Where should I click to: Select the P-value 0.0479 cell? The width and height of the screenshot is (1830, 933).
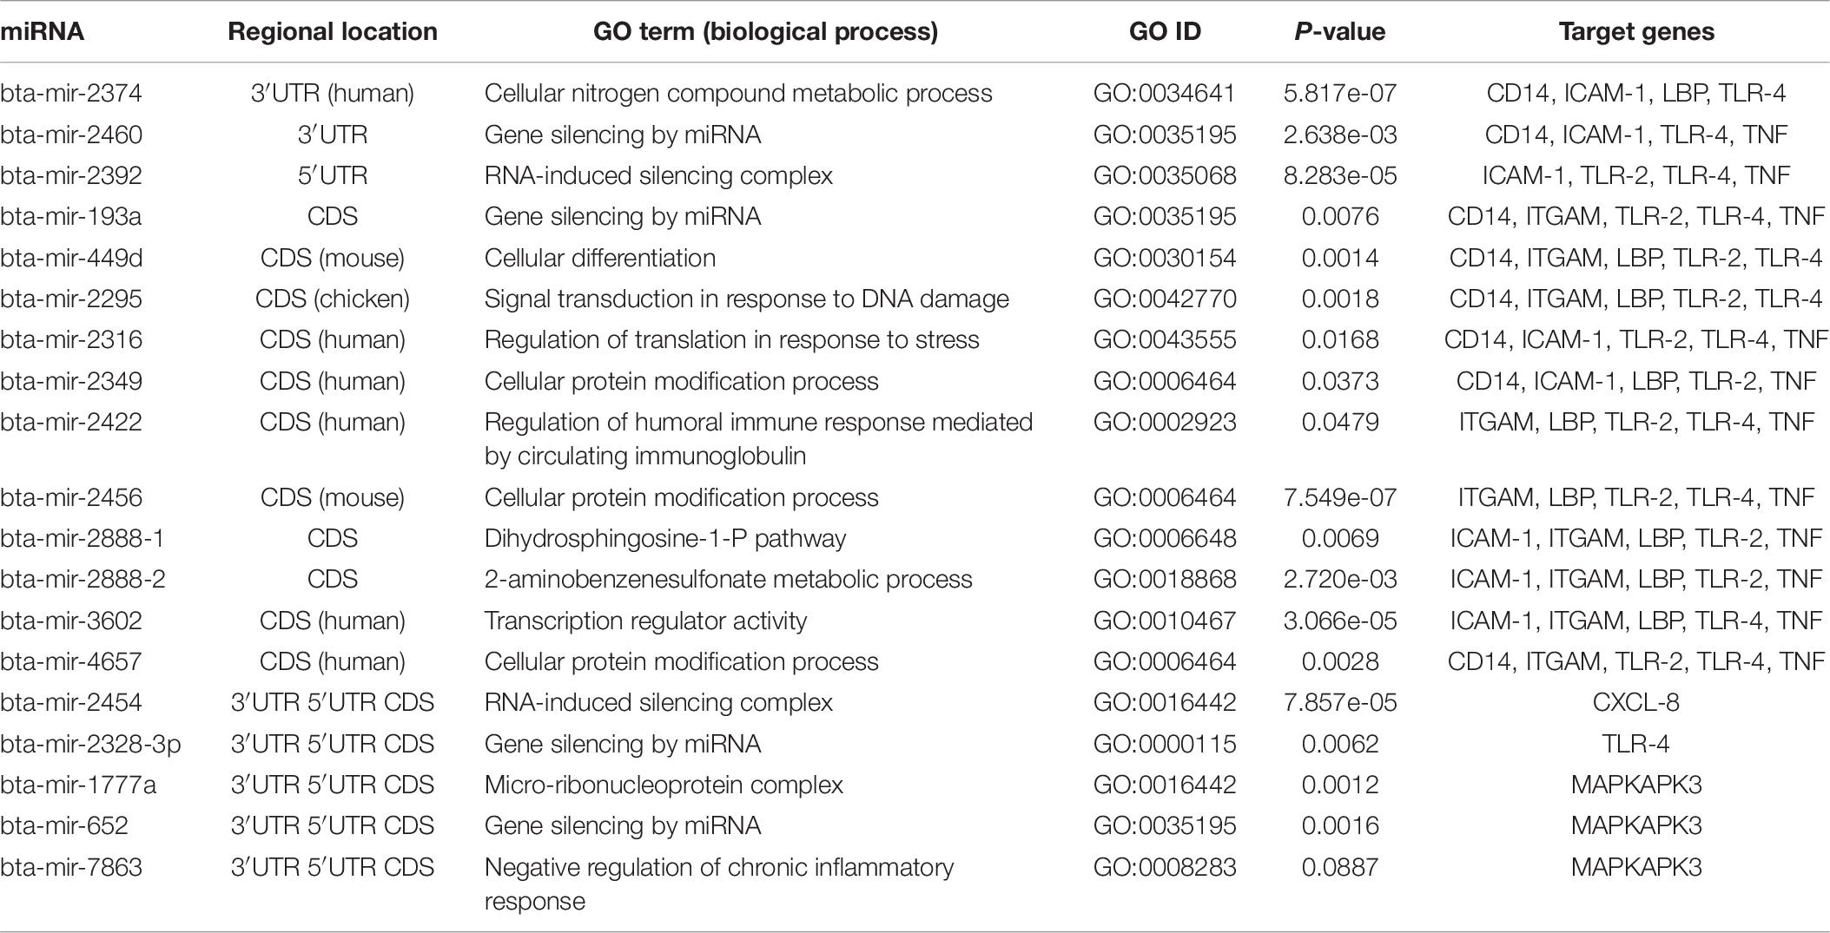1340,423
